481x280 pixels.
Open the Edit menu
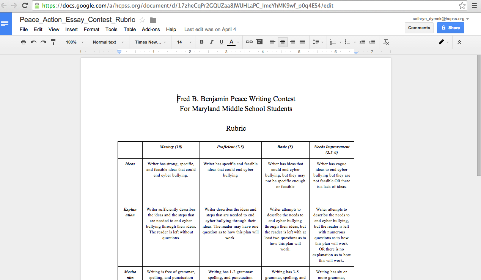click(x=38, y=29)
